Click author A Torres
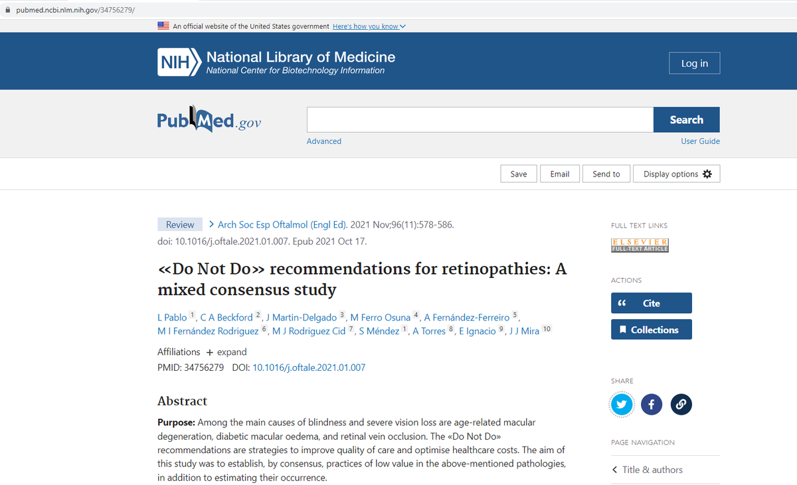The width and height of the screenshot is (797, 485). pos(429,331)
